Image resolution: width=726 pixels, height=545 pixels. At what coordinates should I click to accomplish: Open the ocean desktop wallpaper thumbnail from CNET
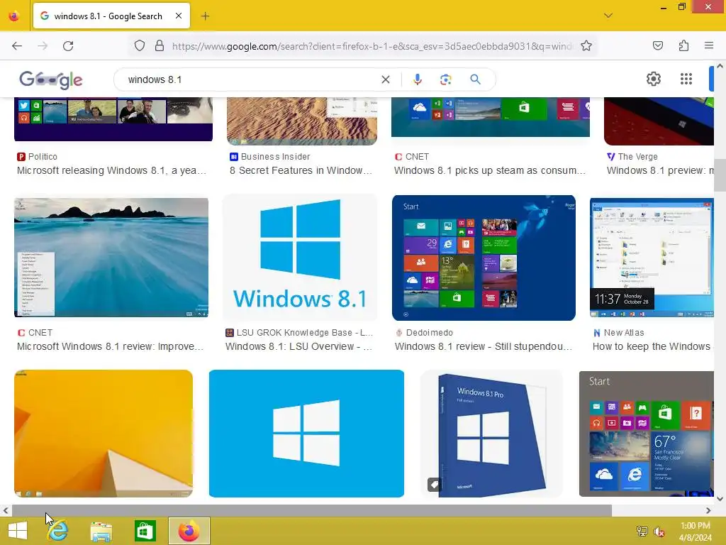[x=111, y=258]
